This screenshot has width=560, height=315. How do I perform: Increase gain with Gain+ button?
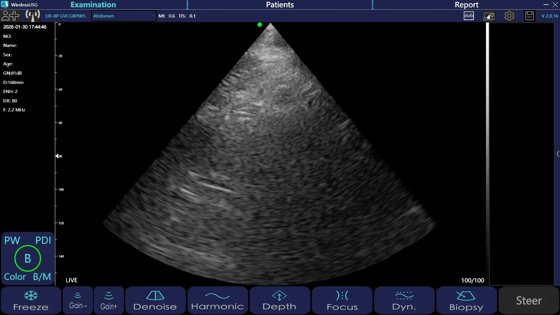[109, 300]
